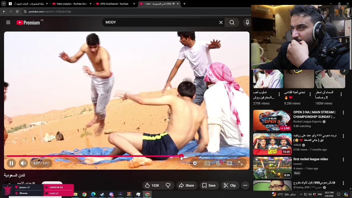View site information icon in address bar
The image size is (352, 198).
25,12
